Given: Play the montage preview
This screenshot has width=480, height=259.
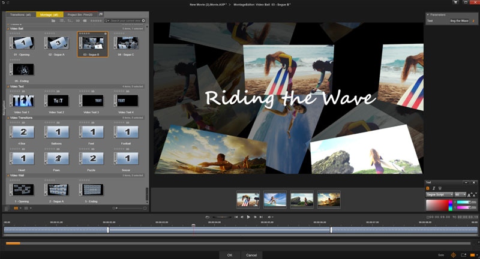Looking at the screenshot, I should pyautogui.click(x=248, y=217).
